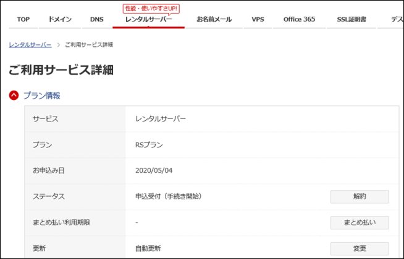Go to the お名前メール tab

(x=214, y=20)
